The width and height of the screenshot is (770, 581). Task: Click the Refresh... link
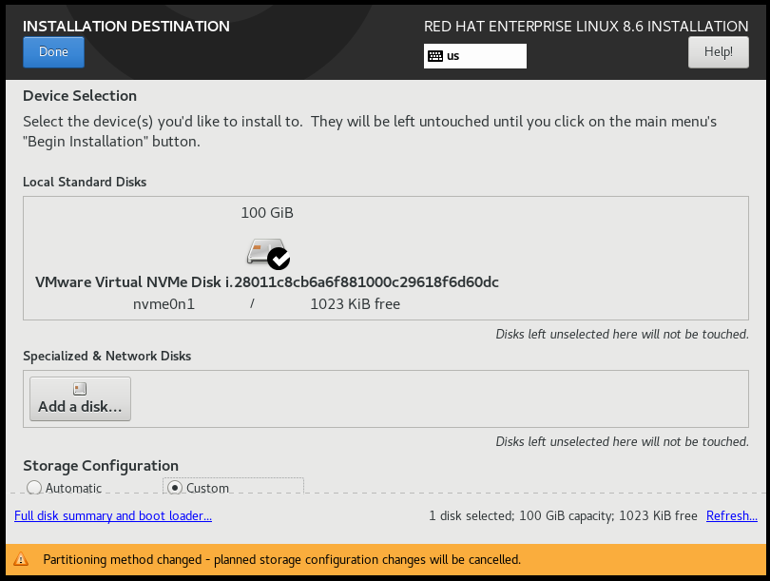click(x=732, y=515)
